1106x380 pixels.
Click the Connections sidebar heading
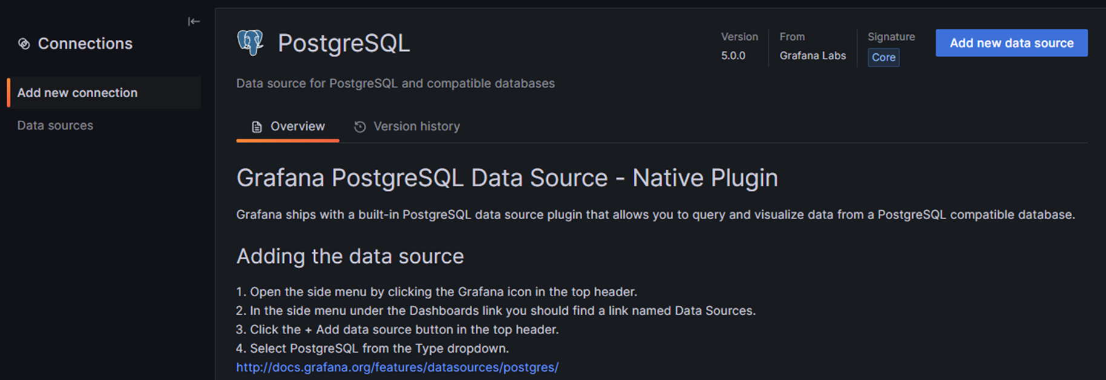[x=85, y=43]
